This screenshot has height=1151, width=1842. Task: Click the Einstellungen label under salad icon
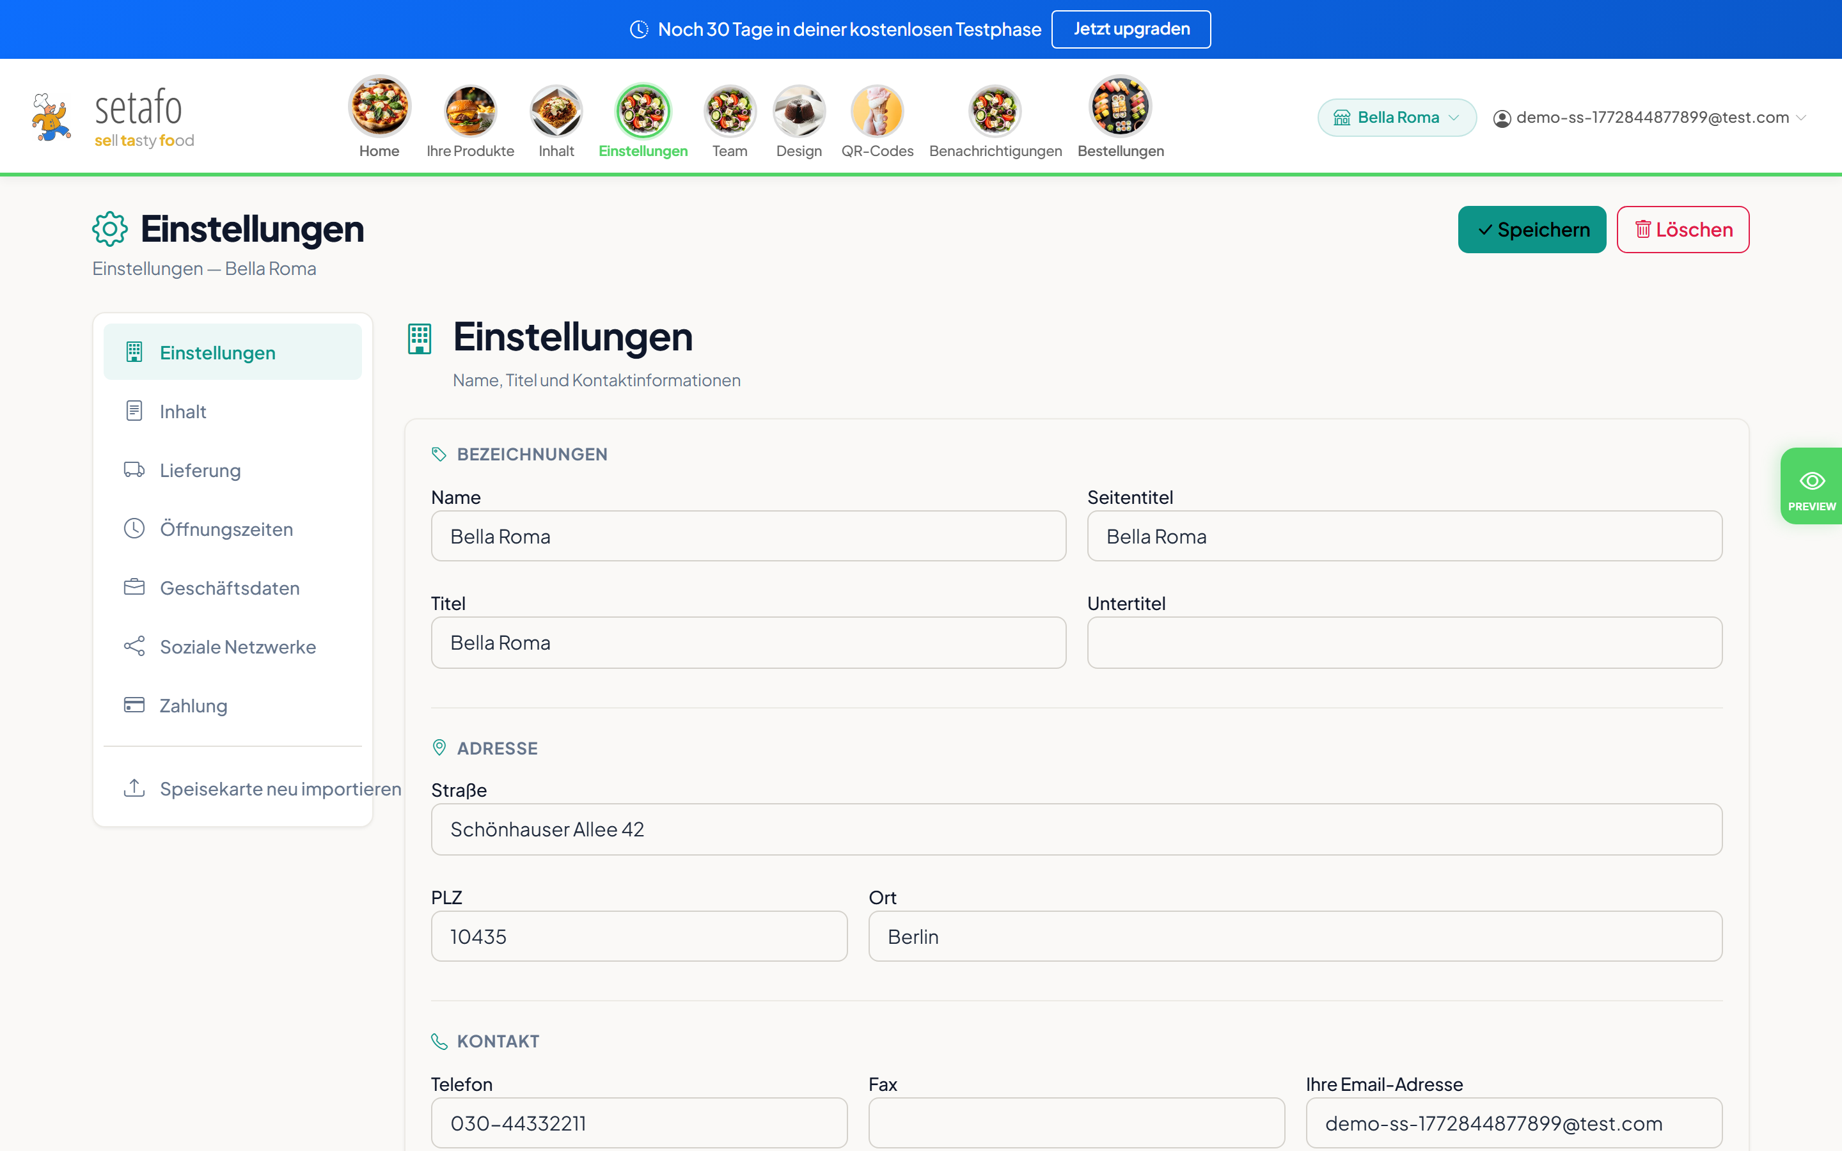(x=642, y=151)
